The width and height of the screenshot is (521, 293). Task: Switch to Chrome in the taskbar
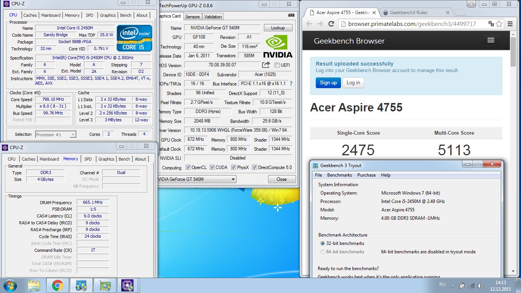[58, 285]
